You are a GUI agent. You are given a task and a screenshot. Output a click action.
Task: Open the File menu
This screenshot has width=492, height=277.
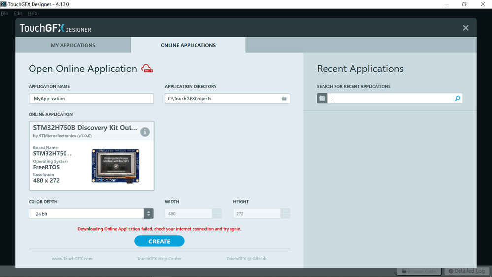(4, 13)
